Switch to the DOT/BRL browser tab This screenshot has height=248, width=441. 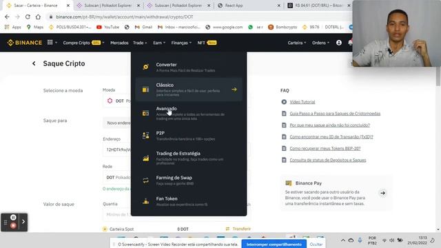[x=318, y=6]
